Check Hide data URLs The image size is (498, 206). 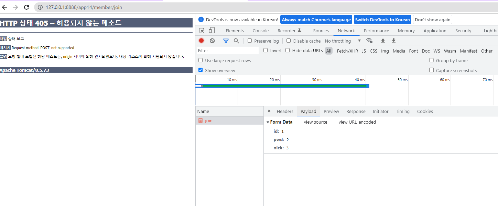tap(288, 50)
